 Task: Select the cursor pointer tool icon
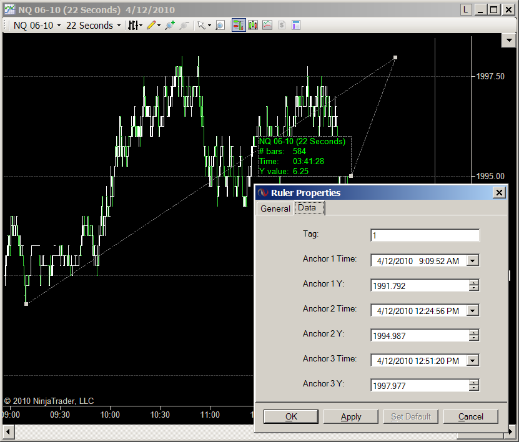click(x=201, y=25)
